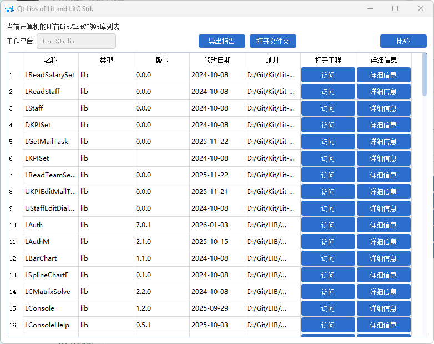Open 详细信息 for LReadSalarySet

point(383,75)
